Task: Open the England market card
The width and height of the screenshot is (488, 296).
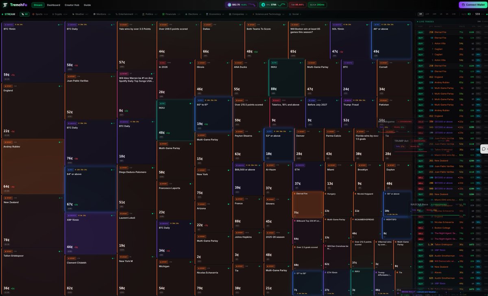Action: point(33,111)
